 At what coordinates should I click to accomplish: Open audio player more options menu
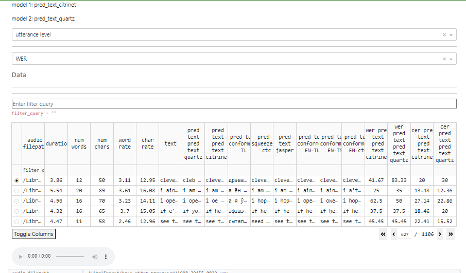pos(106,256)
